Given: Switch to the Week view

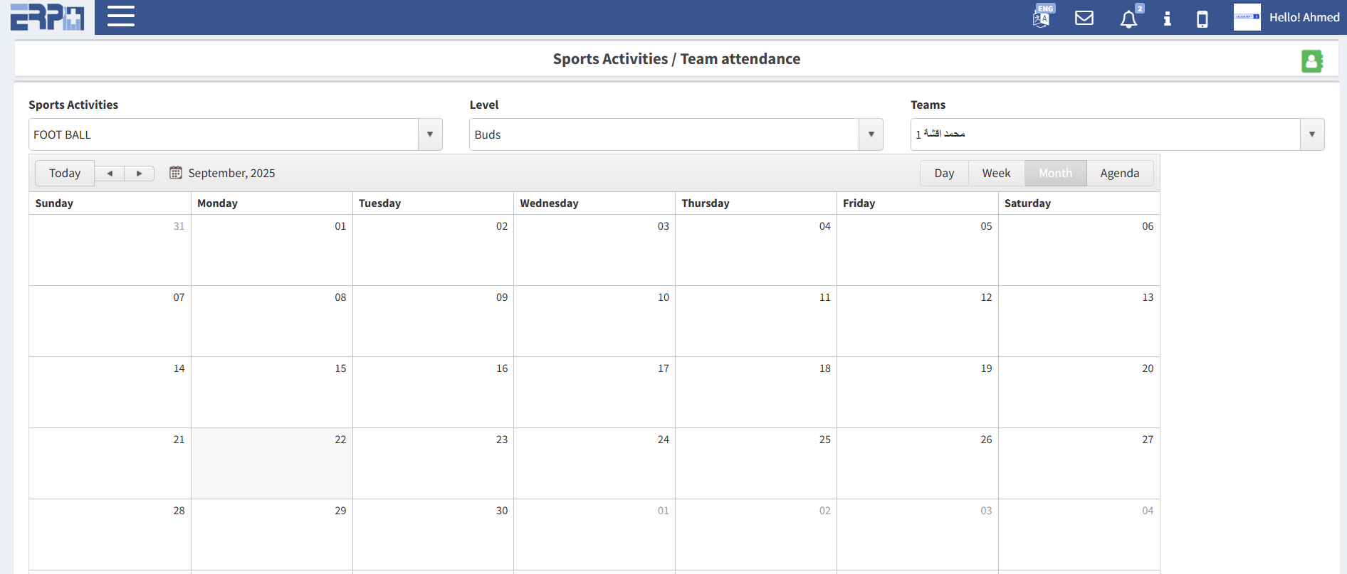Looking at the screenshot, I should (x=996, y=173).
